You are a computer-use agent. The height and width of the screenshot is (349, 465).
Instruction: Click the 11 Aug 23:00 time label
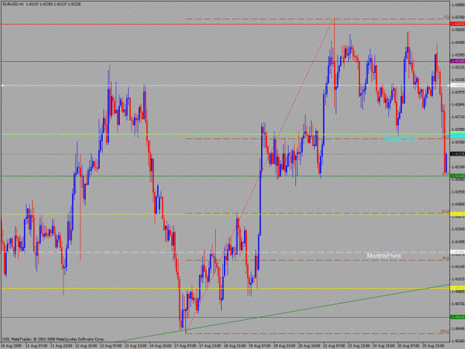point(61,346)
